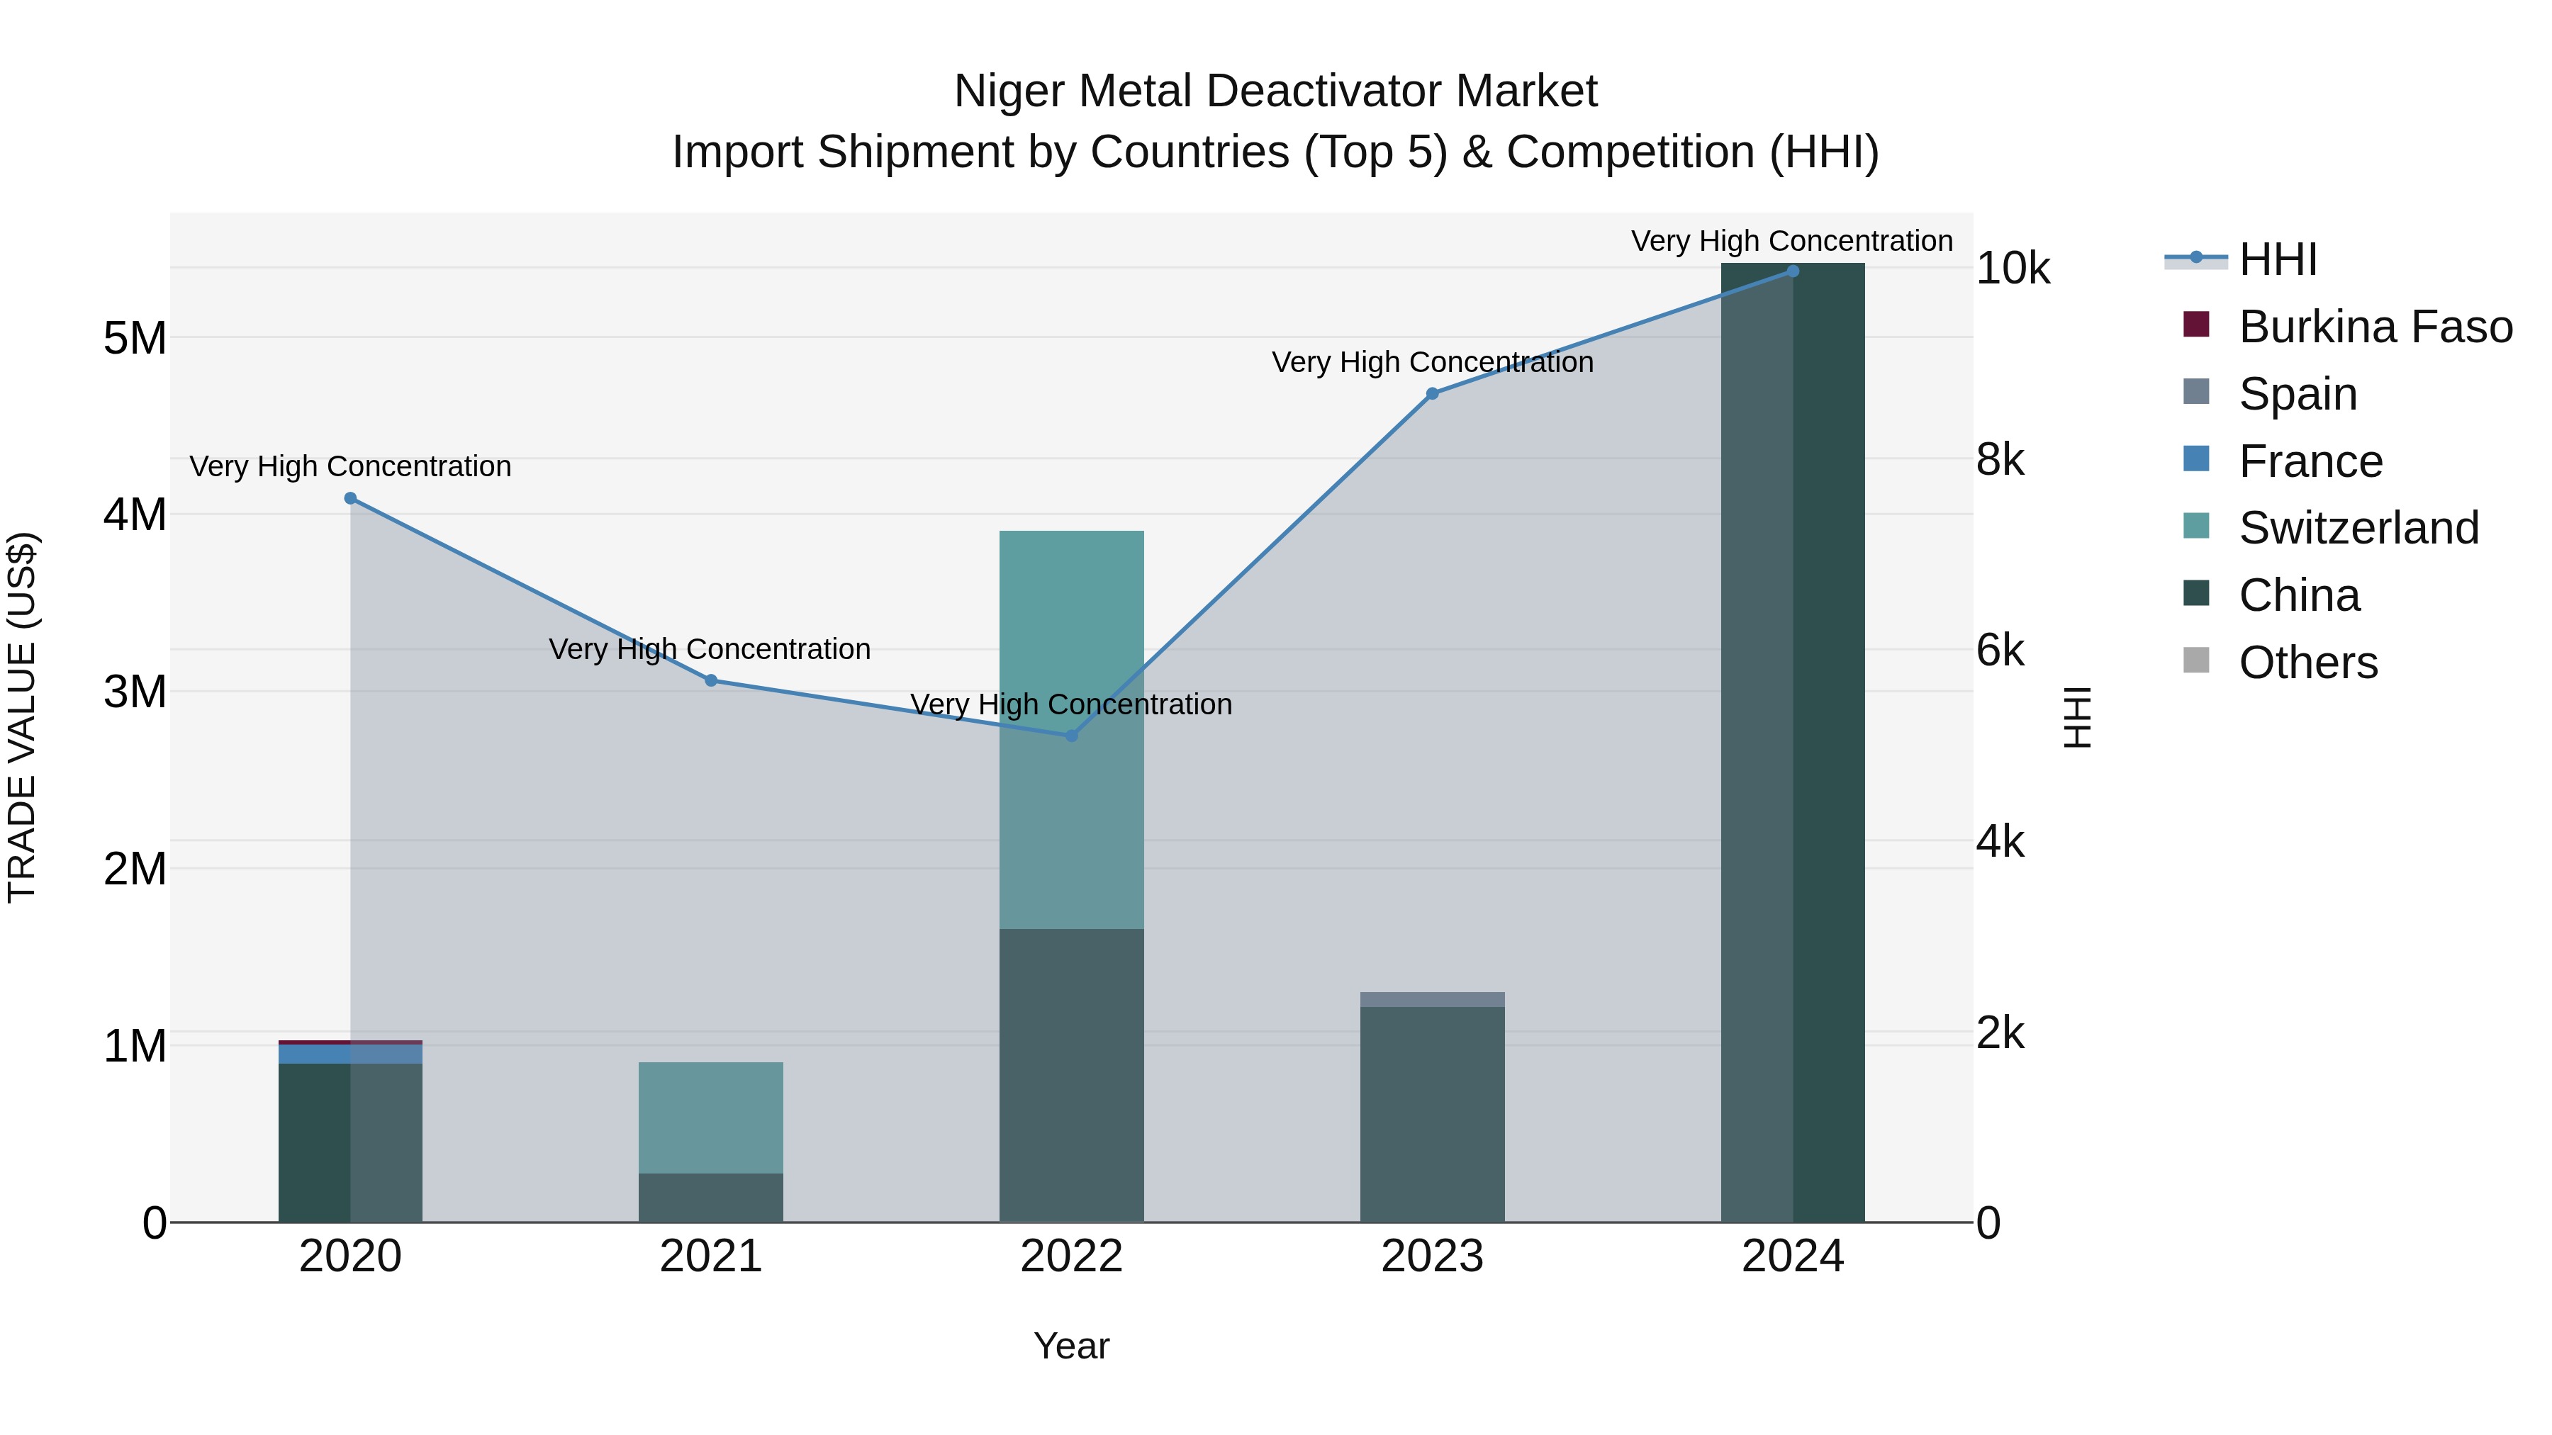This screenshot has height=1435, width=2552.
Task: Click the 2022 x-axis label
Action: tap(1071, 1256)
